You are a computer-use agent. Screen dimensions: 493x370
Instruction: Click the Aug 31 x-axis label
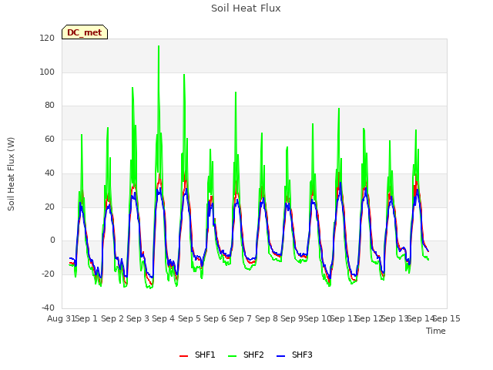coord(61,318)
